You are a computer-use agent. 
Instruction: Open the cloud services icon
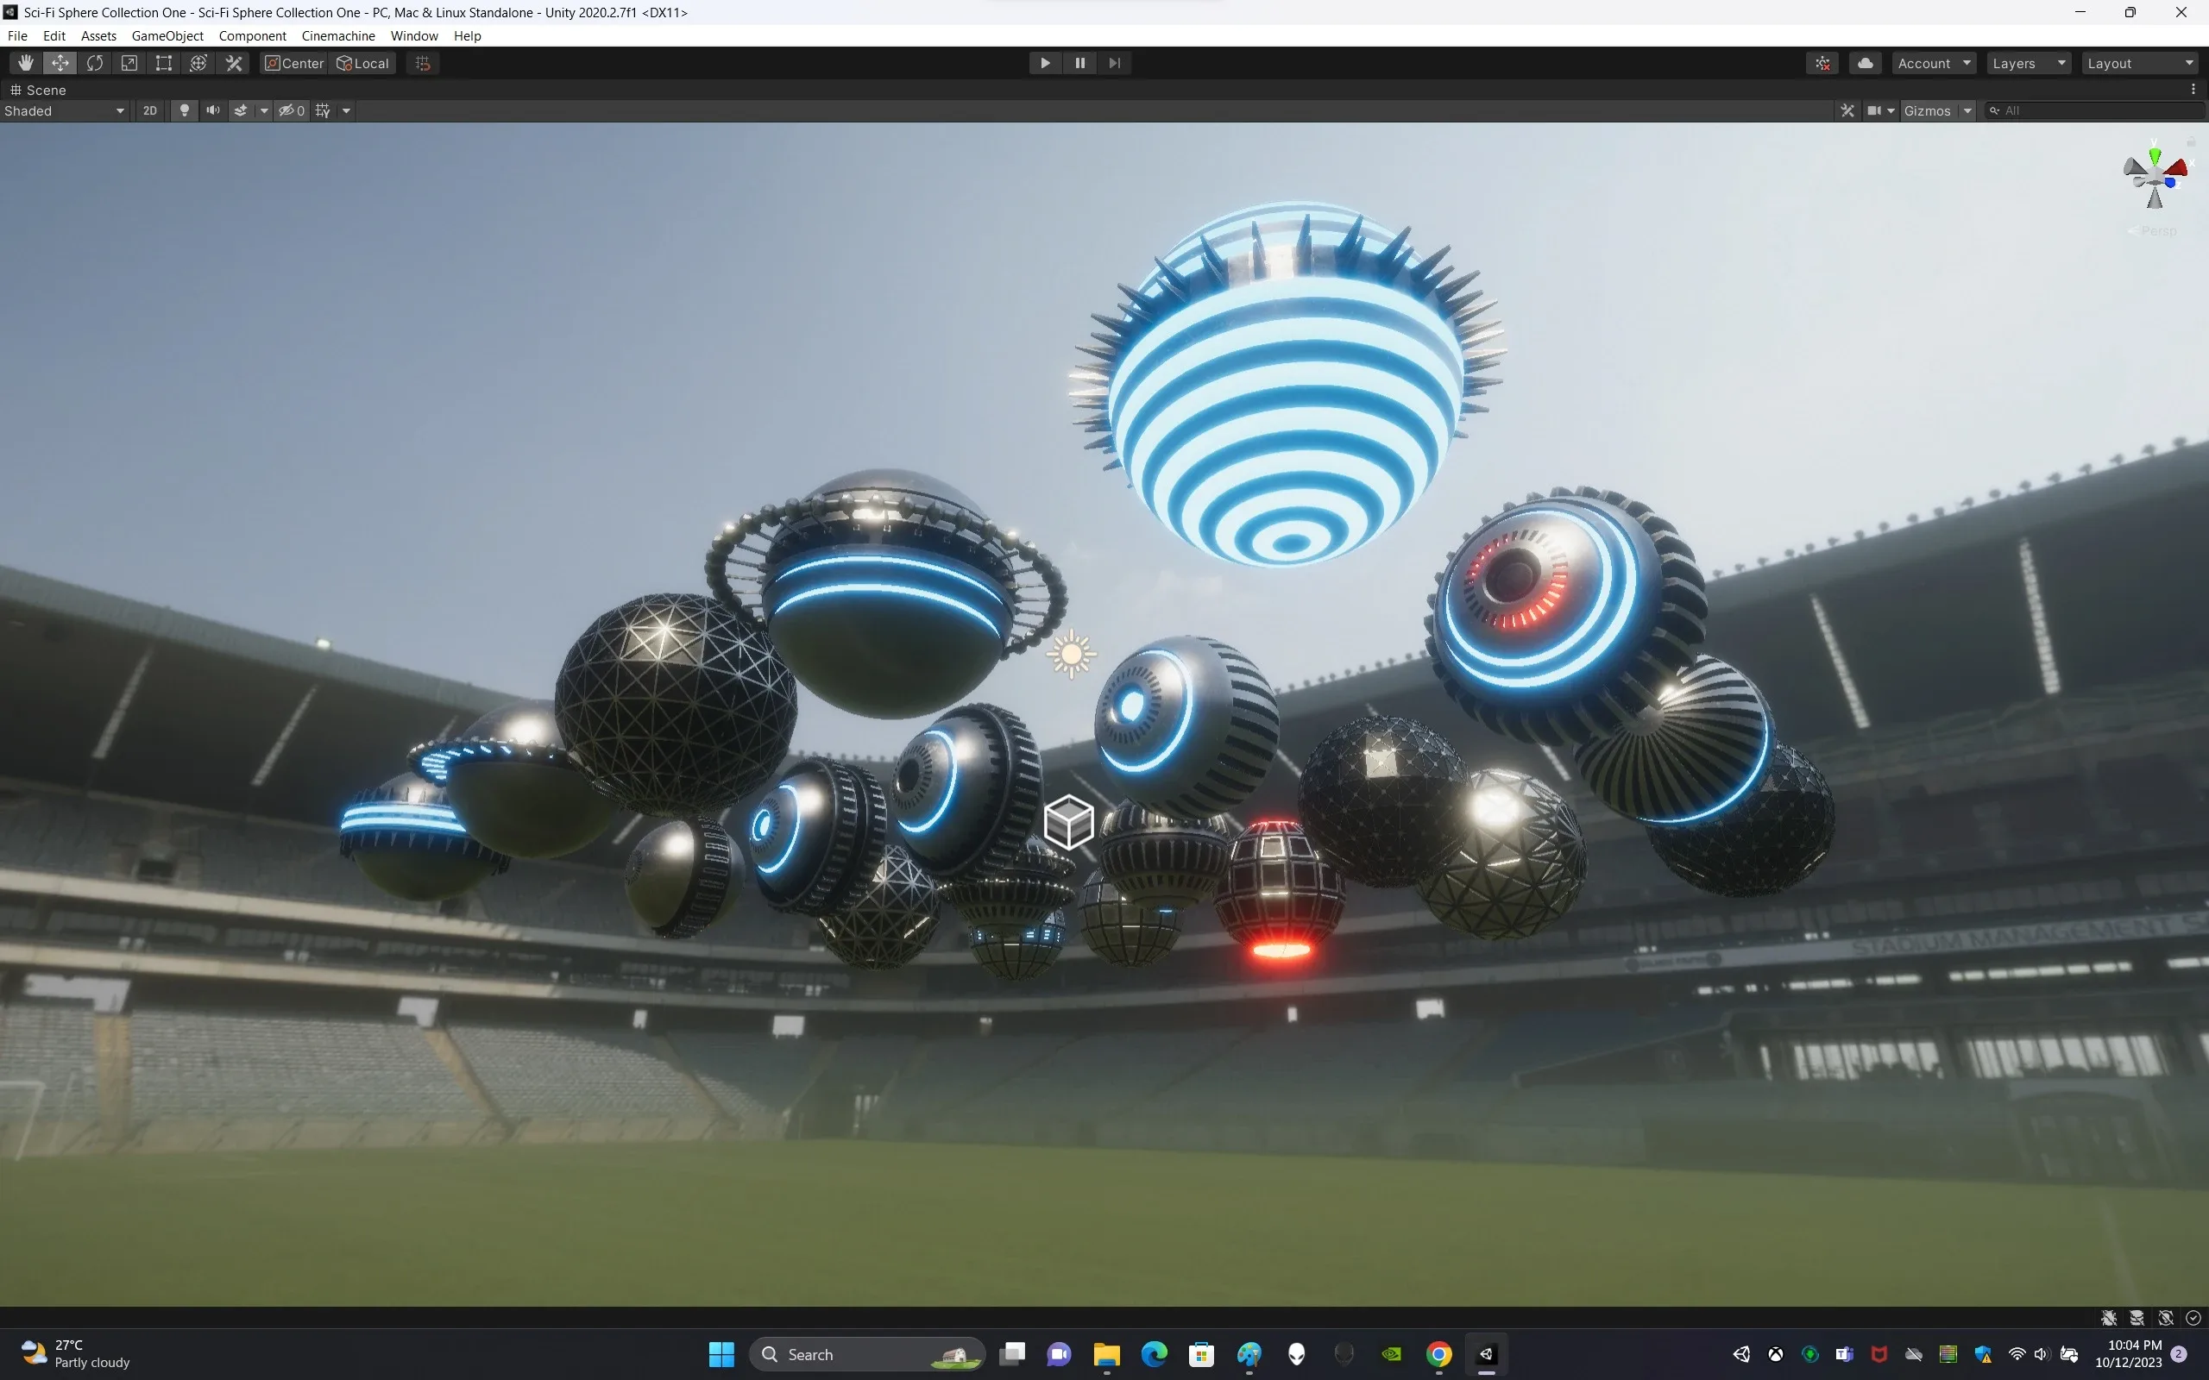click(x=1865, y=63)
